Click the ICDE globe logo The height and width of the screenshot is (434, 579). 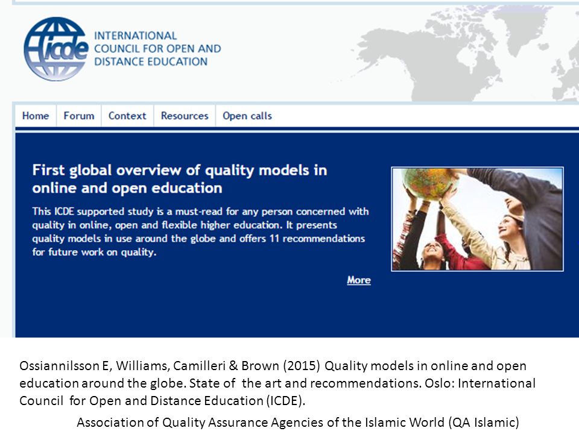(56, 49)
